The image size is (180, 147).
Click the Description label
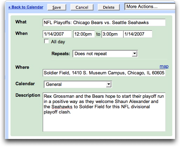28,95
